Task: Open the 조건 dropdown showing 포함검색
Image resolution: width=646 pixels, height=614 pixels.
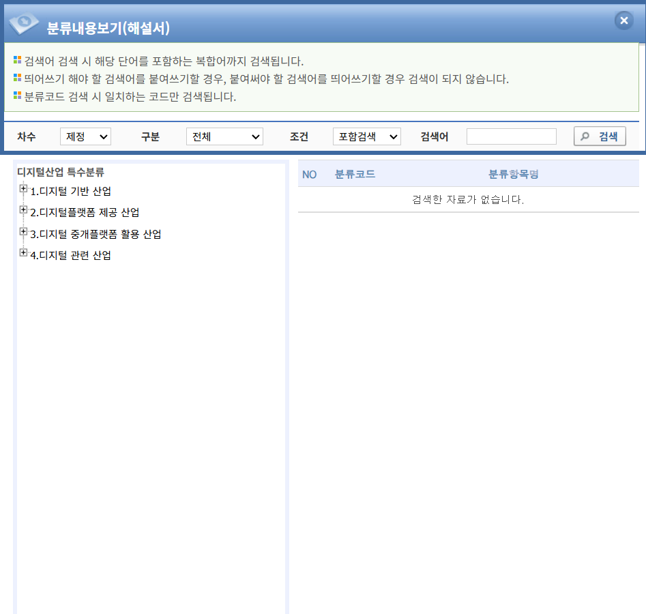Action: click(366, 136)
